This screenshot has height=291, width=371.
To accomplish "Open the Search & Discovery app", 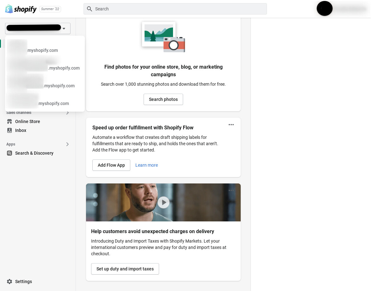I will [x=34, y=153].
